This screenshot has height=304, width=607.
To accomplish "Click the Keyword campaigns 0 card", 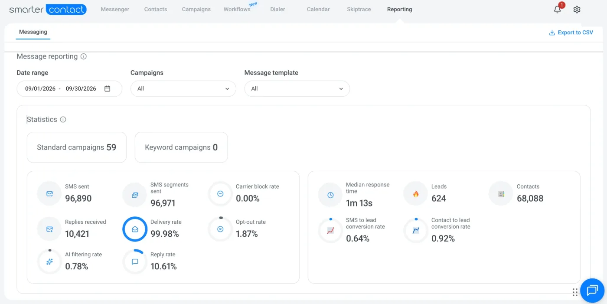I will [x=181, y=147].
